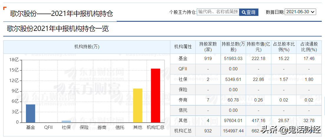Click the 个股主力持仓 label

pos(183,12)
